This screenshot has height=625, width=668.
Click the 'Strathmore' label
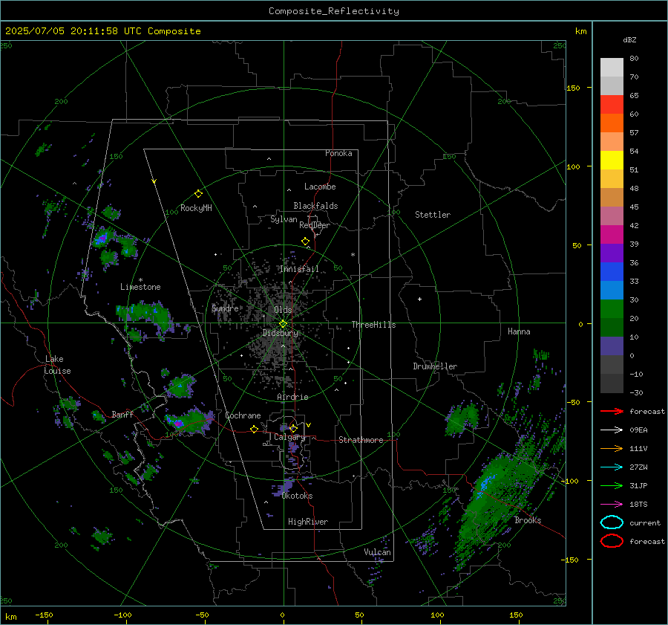tap(361, 440)
